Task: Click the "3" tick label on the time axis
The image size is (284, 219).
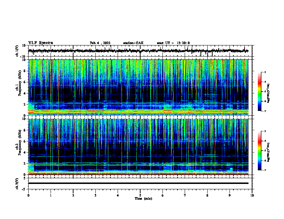Action: 95,195
